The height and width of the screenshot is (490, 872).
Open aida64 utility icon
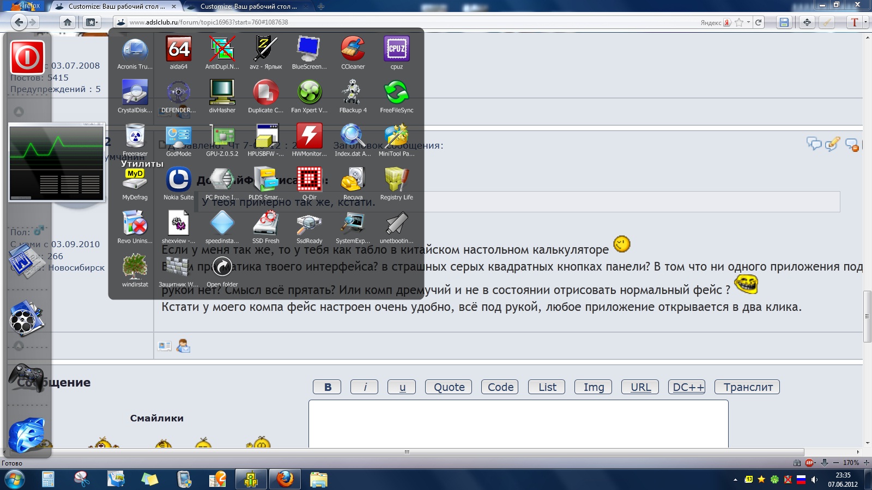pyautogui.click(x=179, y=50)
